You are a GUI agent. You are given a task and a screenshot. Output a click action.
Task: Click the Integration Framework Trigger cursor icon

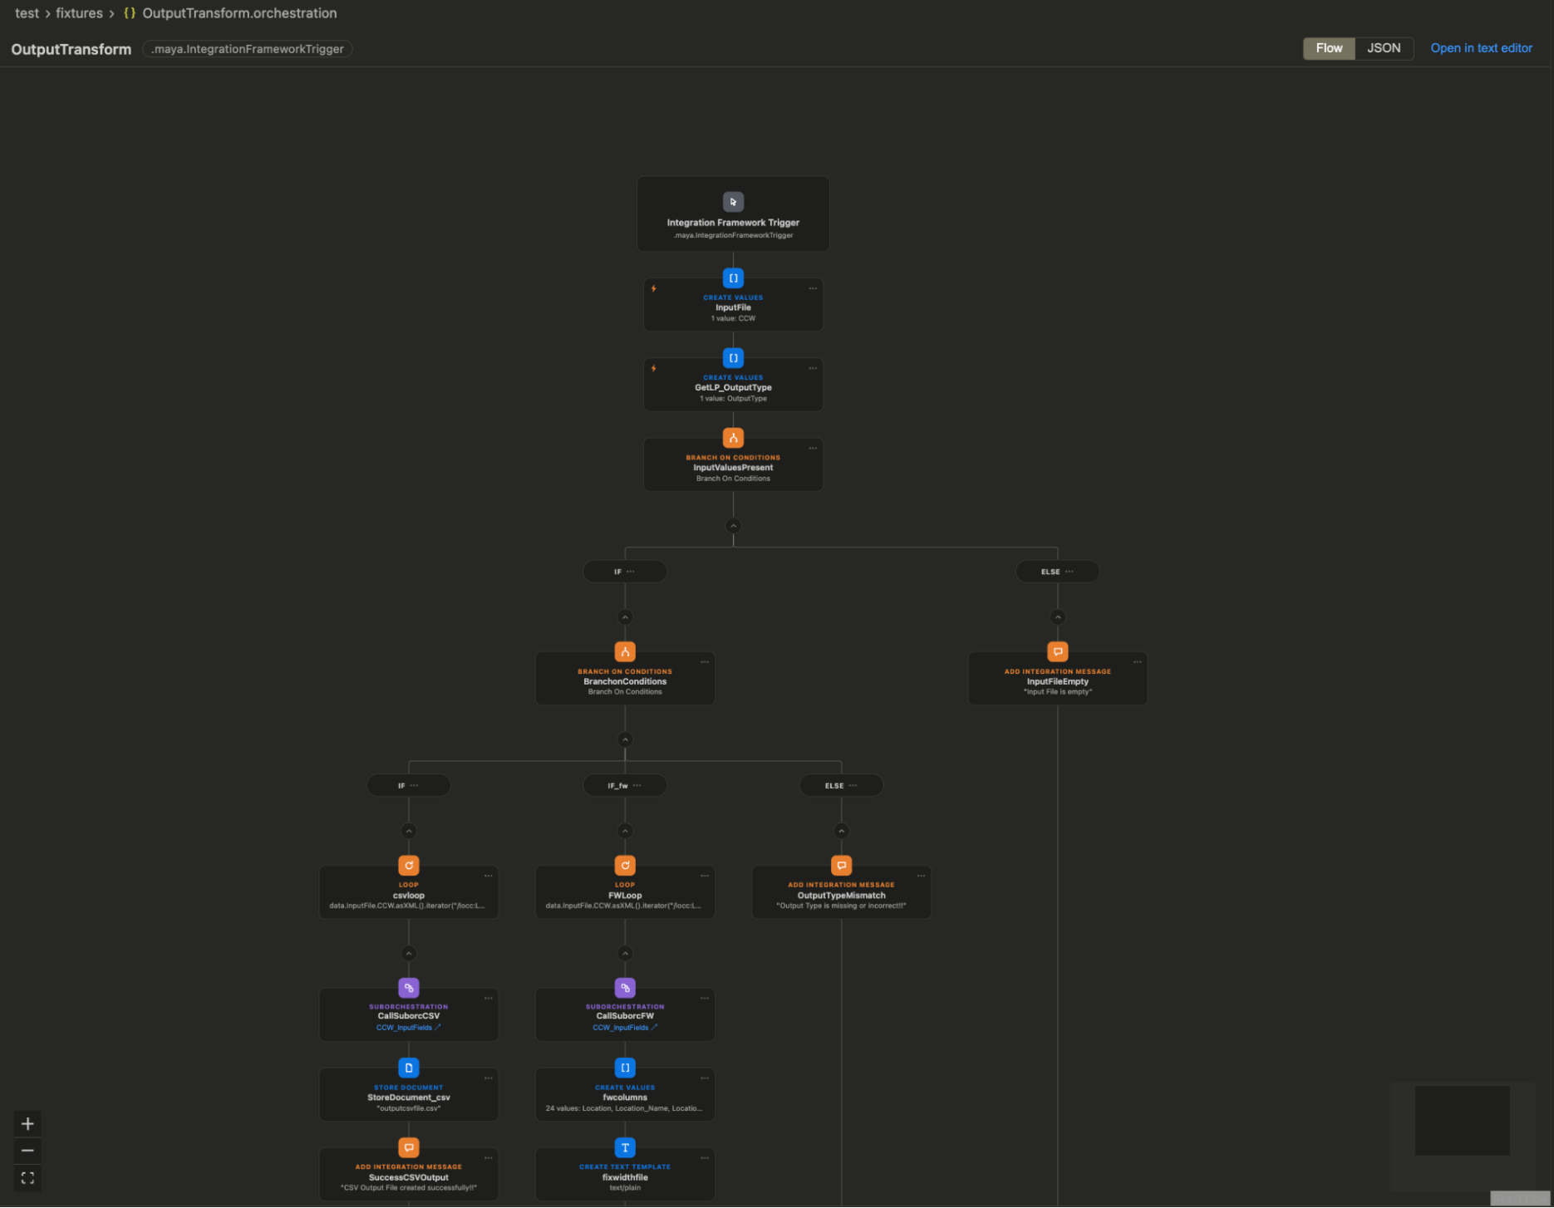point(733,202)
